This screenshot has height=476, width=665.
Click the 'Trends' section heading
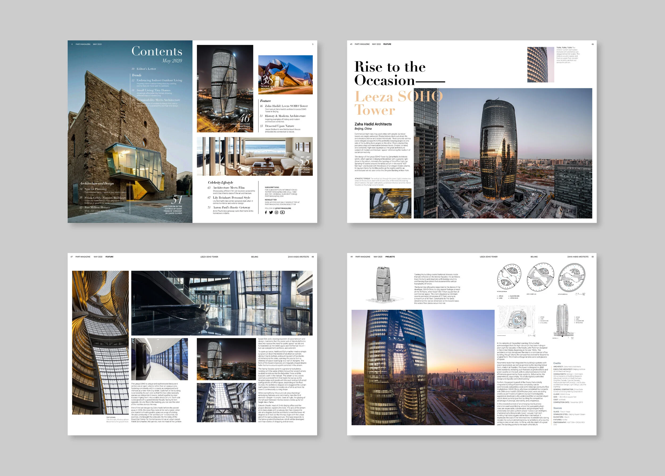pos(136,75)
